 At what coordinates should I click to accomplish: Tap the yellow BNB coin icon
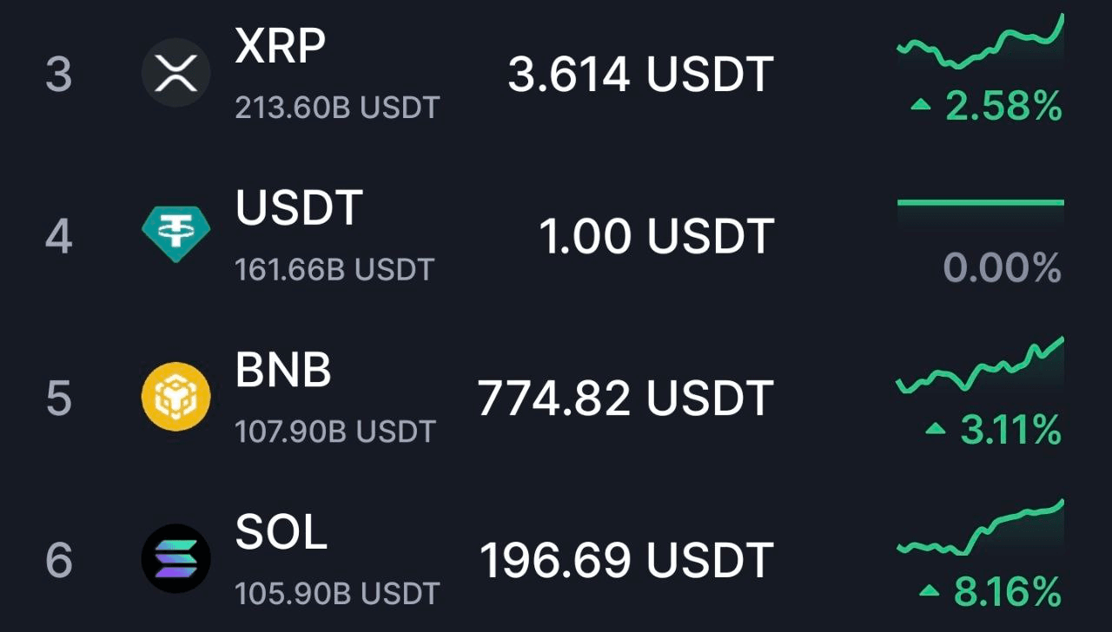175,397
